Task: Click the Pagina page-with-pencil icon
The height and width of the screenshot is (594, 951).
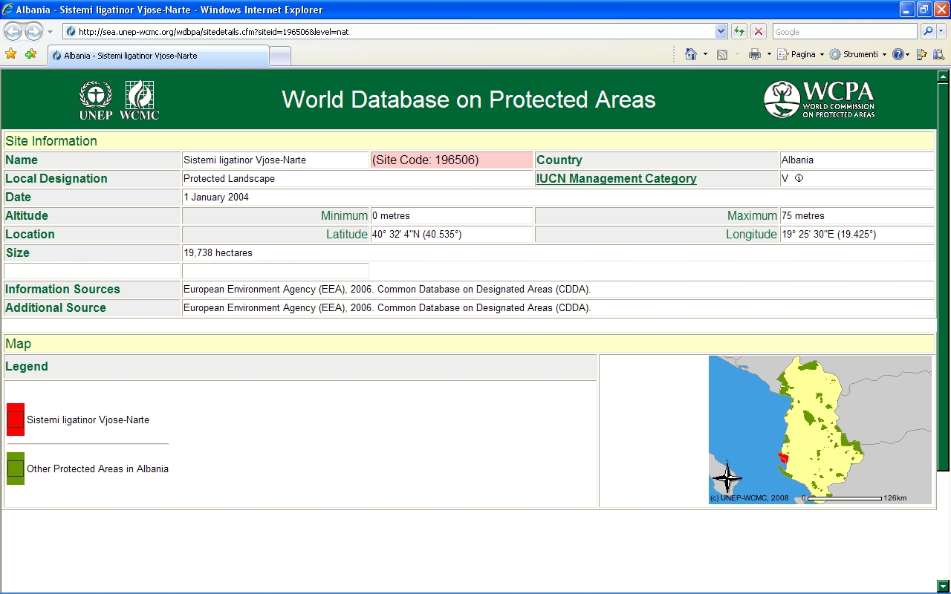Action: pyautogui.click(x=782, y=54)
